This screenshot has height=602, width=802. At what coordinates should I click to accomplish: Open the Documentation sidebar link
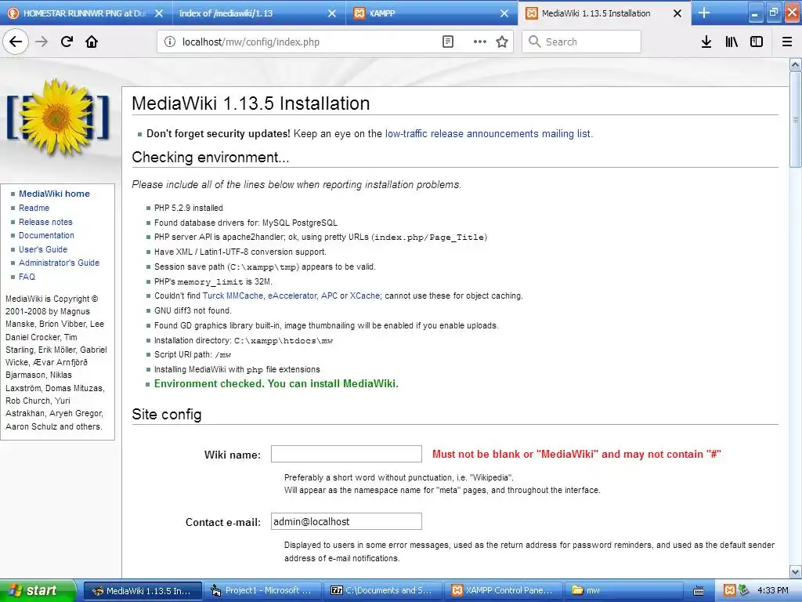[x=46, y=235]
